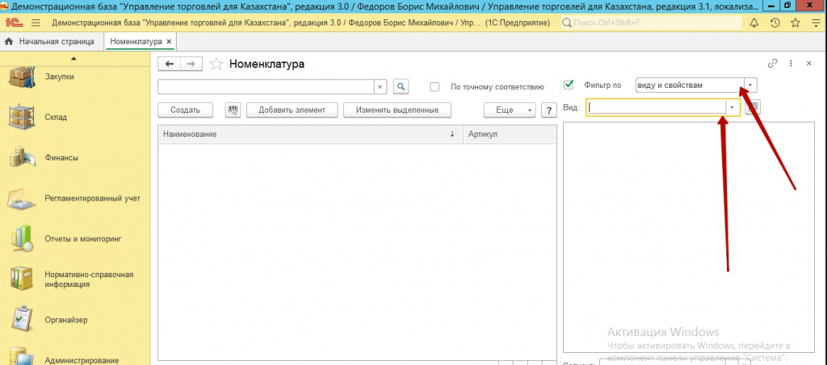
Task: Open form's three-dot options menu
Action: tap(791, 64)
